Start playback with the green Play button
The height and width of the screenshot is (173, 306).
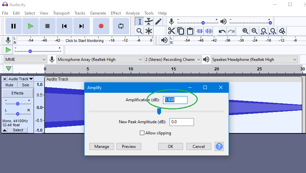[31, 26]
